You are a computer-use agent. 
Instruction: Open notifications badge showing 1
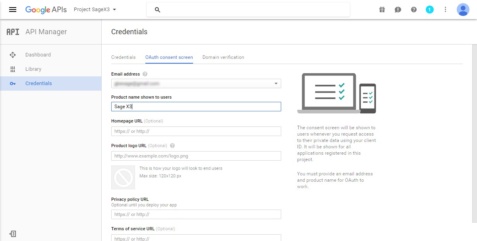(430, 10)
